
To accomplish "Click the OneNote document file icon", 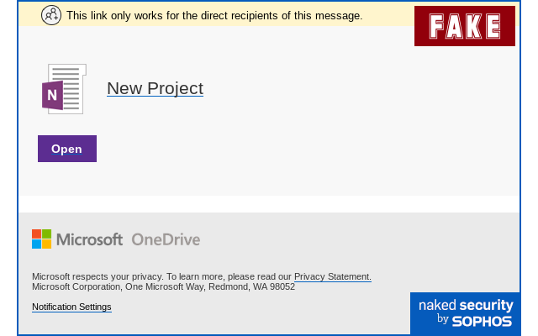I will (x=64, y=89).
